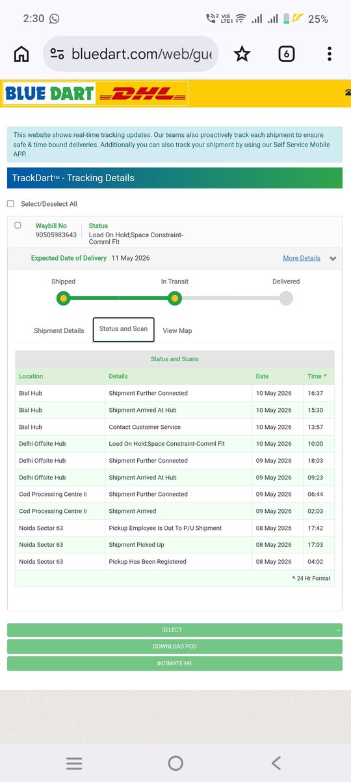Open the More Details link
This screenshot has width=351, height=782.
(x=302, y=258)
